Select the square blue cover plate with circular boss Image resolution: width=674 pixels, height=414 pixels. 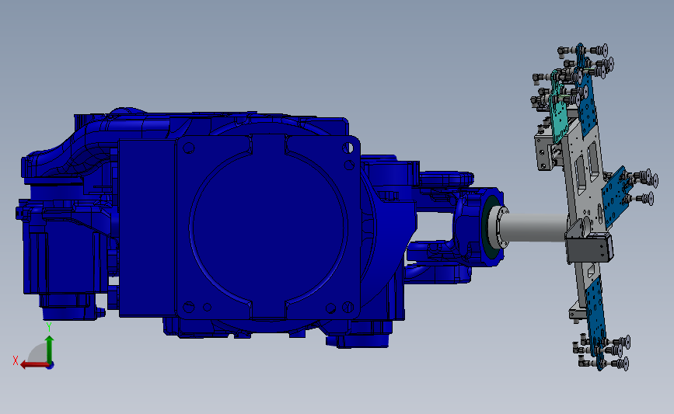tap(267, 227)
